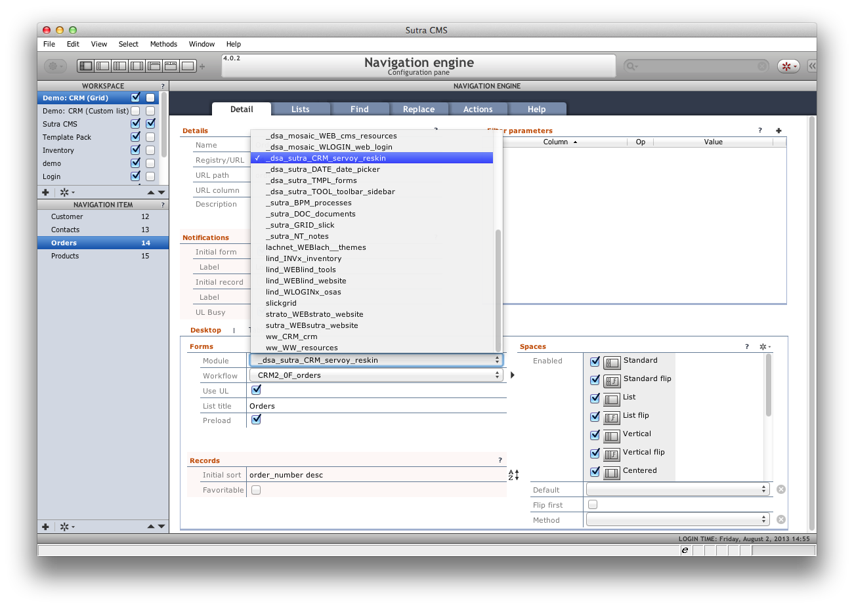Select the centered-column layout icon

[x=137, y=66]
